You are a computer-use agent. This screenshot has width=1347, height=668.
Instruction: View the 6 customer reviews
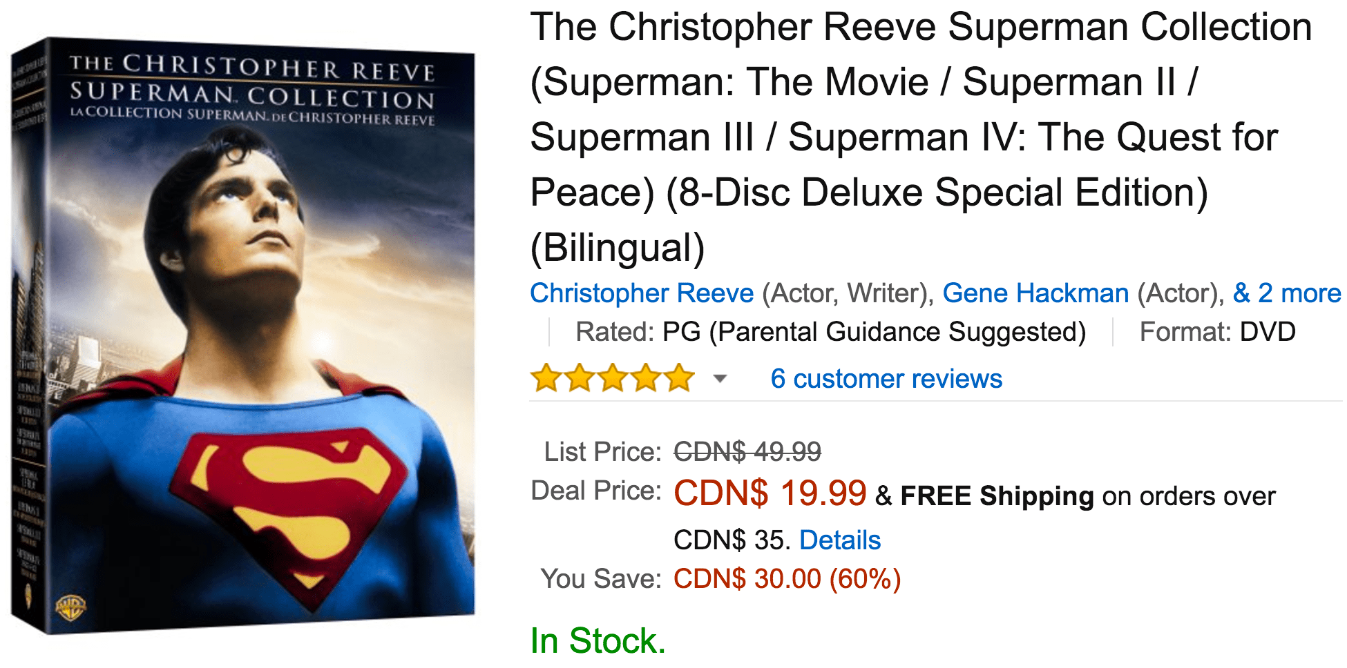pyautogui.click(x=886, y=378)
